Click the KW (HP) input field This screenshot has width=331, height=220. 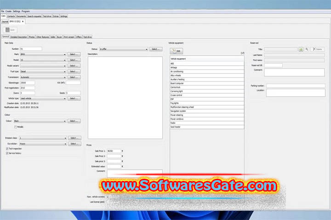73,83
